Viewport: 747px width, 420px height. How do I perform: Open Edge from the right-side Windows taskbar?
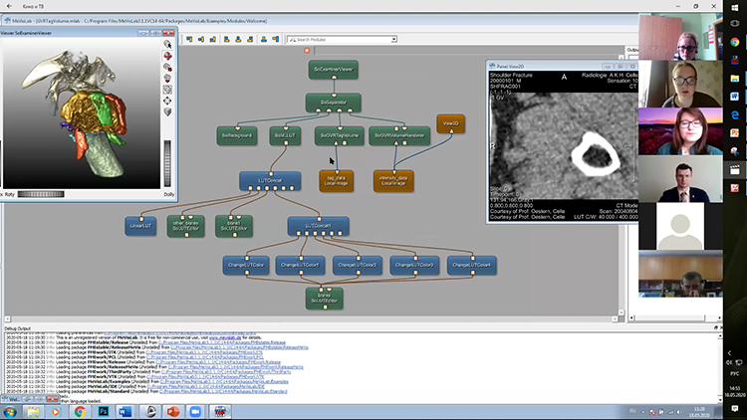(735, 114)
